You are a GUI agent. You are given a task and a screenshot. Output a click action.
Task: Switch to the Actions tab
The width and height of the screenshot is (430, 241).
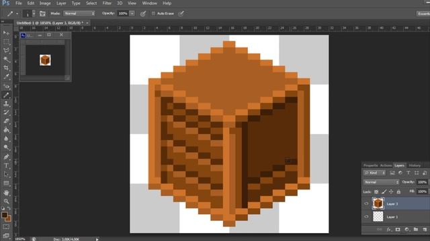point(386,165)
